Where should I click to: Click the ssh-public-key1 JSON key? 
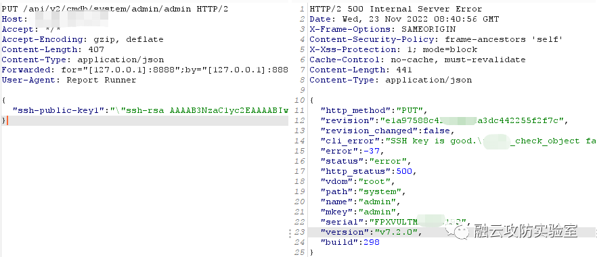59,111
